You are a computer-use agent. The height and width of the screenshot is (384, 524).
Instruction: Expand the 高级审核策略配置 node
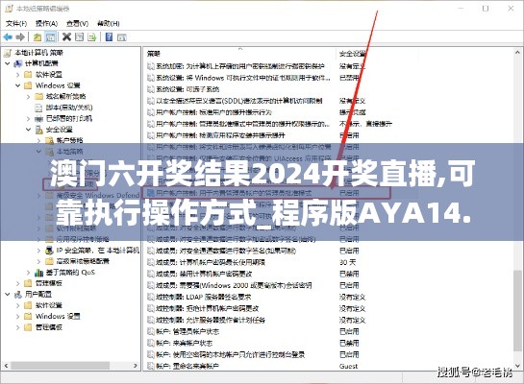pos(39,261)
